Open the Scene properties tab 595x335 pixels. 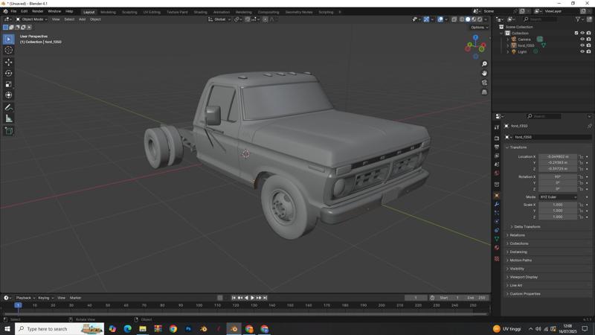point(497,165)
